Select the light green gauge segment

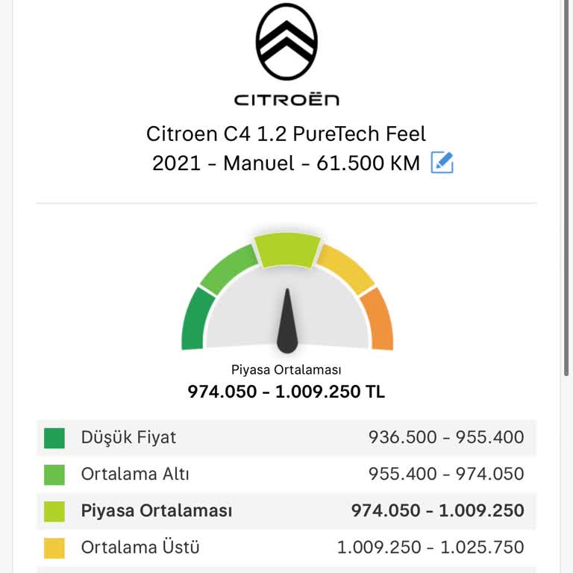pos(229,269)
